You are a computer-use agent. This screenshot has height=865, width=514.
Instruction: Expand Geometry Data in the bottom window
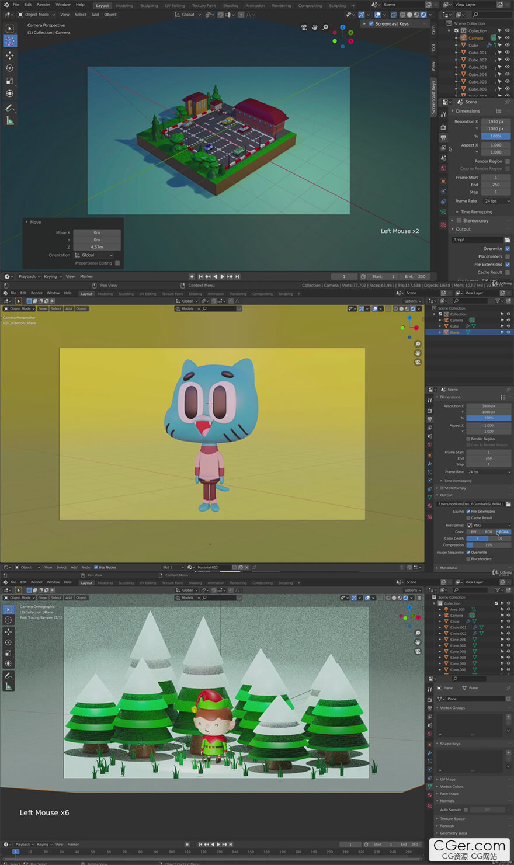pos(453,833)
